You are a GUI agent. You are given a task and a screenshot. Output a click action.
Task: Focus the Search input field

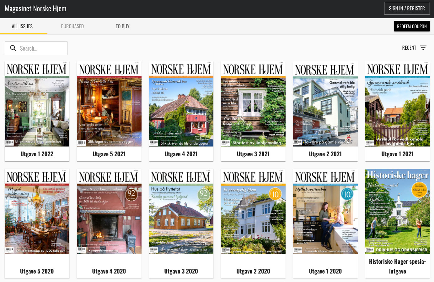tap(36, 48)
